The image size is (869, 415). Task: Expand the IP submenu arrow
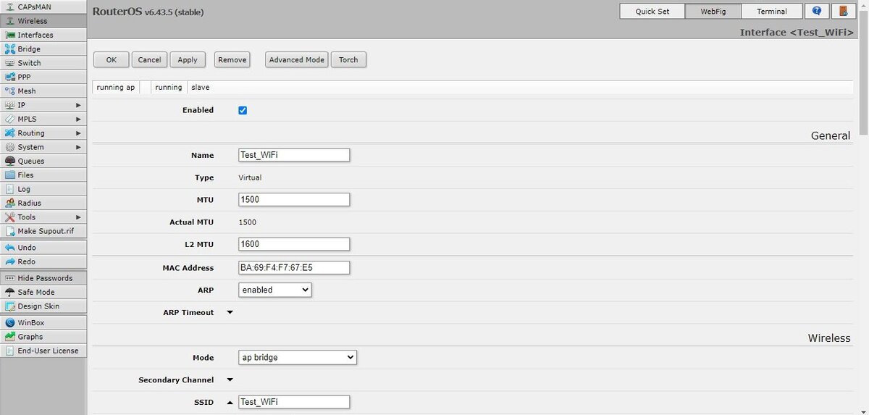78,105
